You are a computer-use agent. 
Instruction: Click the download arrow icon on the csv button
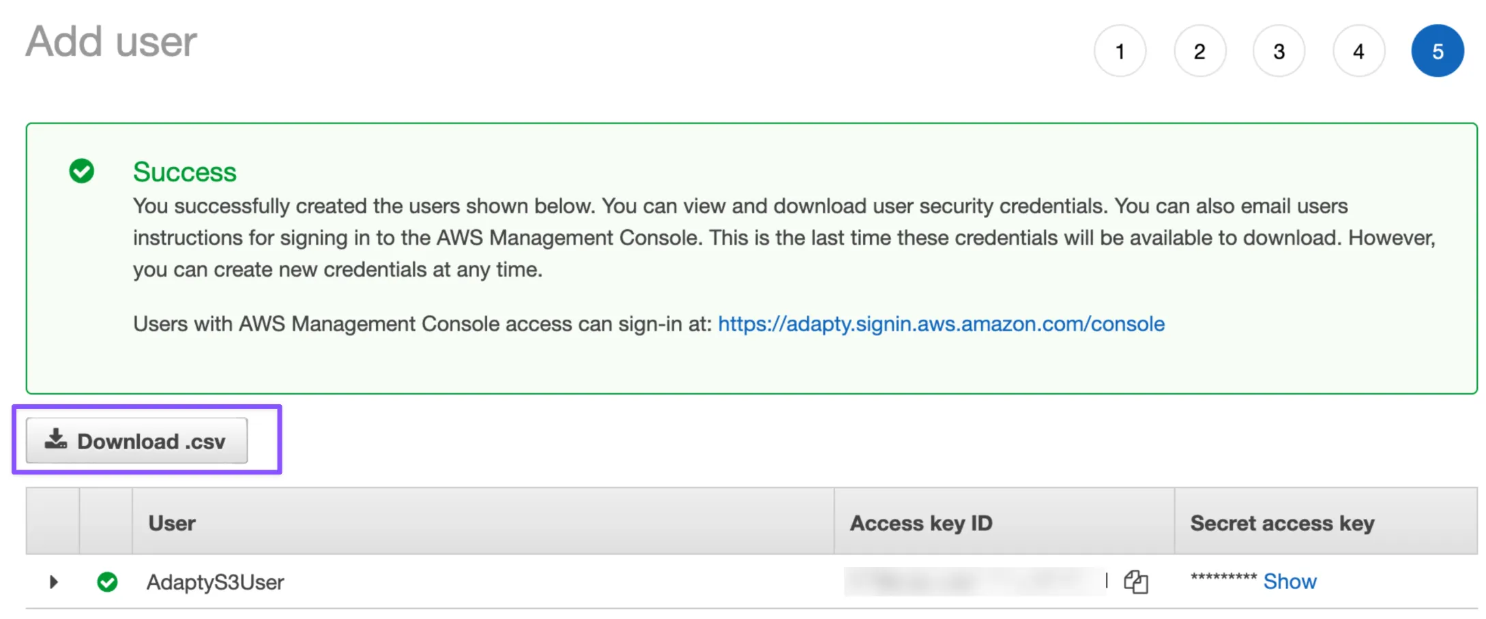pyautogui.click(x=56, y=439)
